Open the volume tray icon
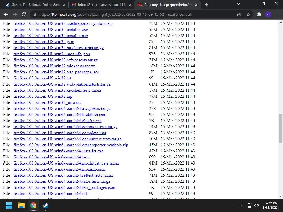 click(256, 205)
